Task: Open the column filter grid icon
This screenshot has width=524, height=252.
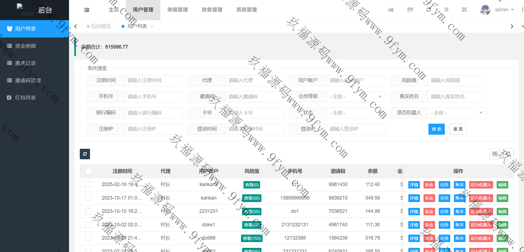Action: [x=495, y=154]
